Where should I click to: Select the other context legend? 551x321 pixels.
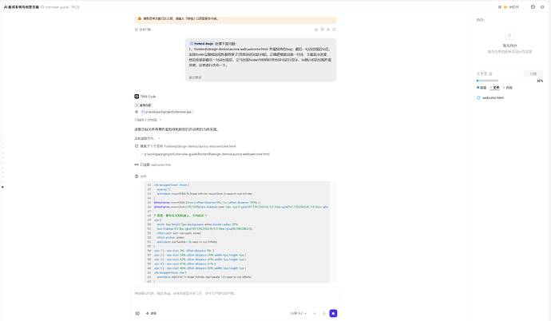click(508, 88)
